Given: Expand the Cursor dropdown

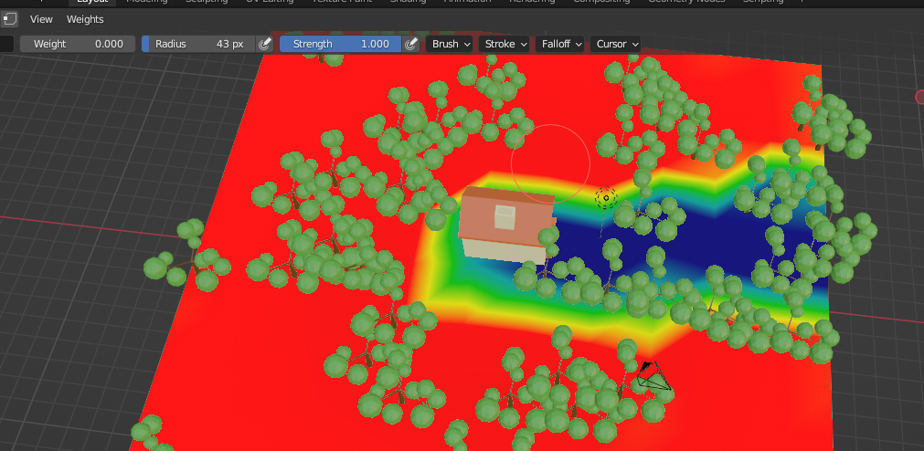Looking at the screenshot, I should pyautogui.click(x=616, y=44).
